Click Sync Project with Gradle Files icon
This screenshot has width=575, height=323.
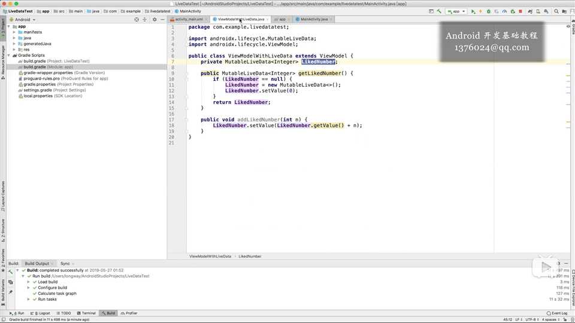coord(530,11)
